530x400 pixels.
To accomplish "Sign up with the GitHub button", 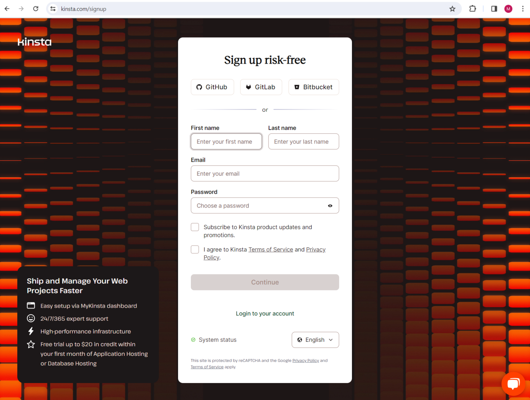I will click(212, 87).
